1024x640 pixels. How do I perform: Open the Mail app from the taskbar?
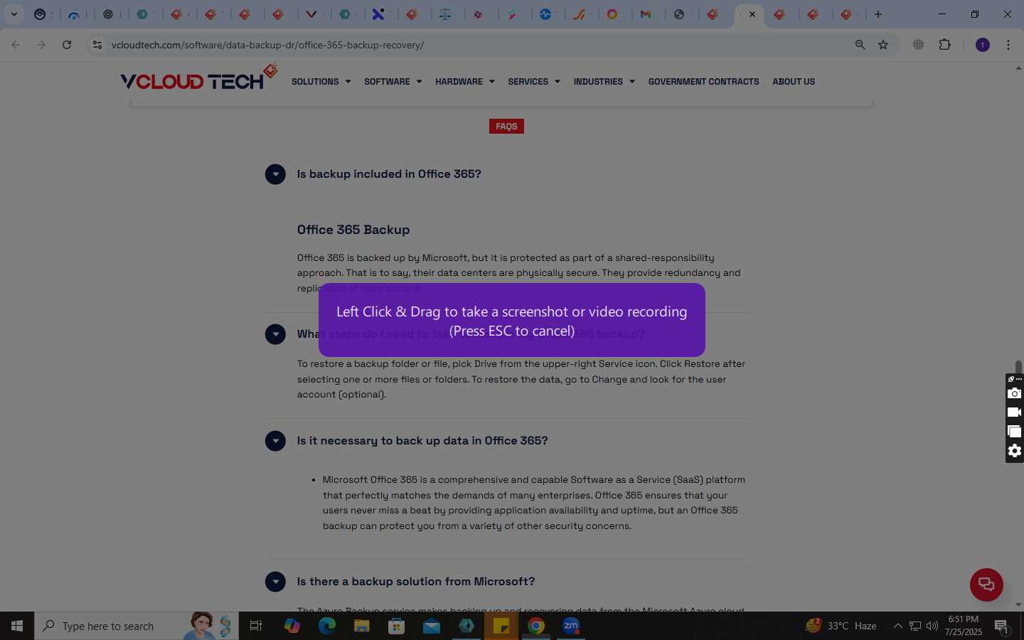point(431,626)
